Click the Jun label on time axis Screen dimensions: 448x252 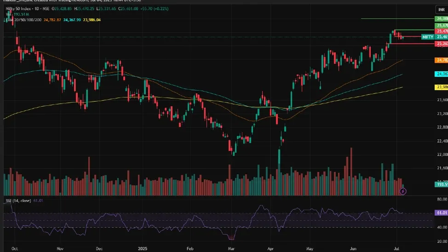pyautogui.click(x=353, y=249)
